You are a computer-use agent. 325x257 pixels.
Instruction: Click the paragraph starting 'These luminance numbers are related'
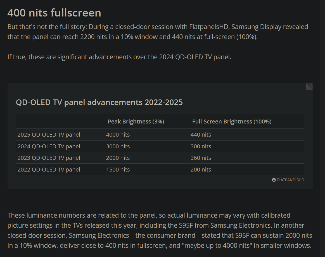coord(160,230)
